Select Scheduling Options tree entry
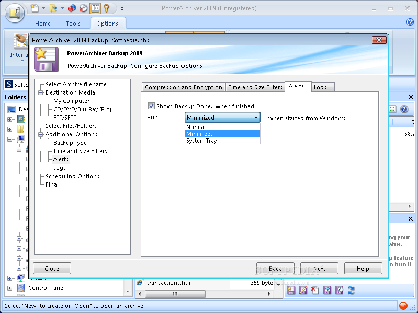This screenshot has width=418, height=313. 72,176
